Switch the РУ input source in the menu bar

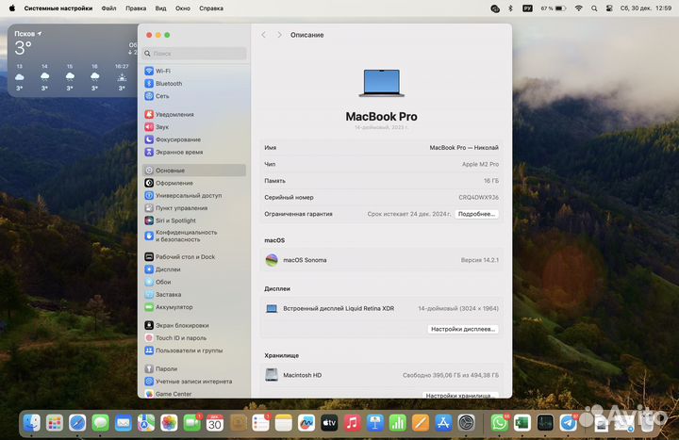tap(527, 8)
